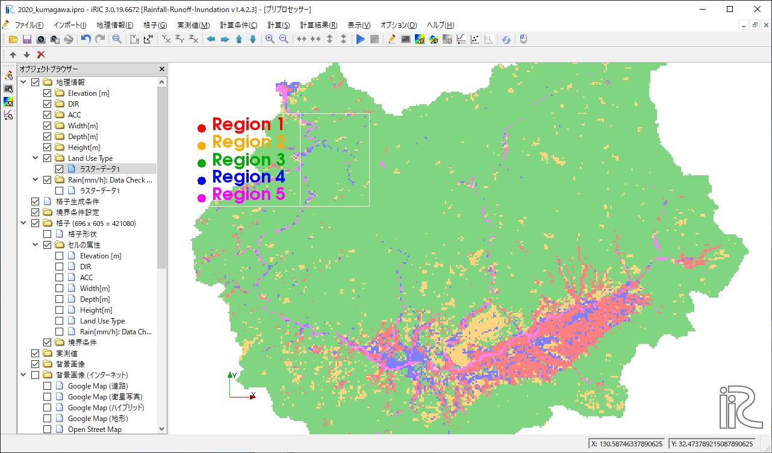
Task: Fit view with the zoom-fit icon
Action: [117, 39]
